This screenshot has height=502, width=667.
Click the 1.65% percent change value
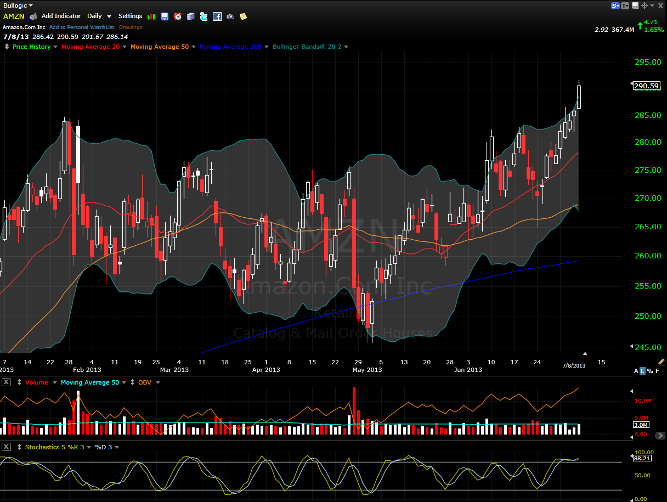[x=653, y=30]
